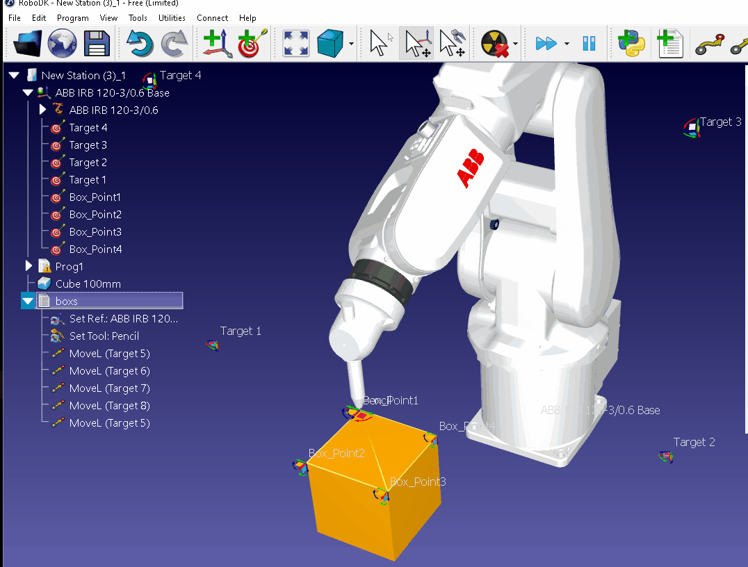Select the Set Tool: Pencil instruction
748x567 pixels.
click(104, 336)
